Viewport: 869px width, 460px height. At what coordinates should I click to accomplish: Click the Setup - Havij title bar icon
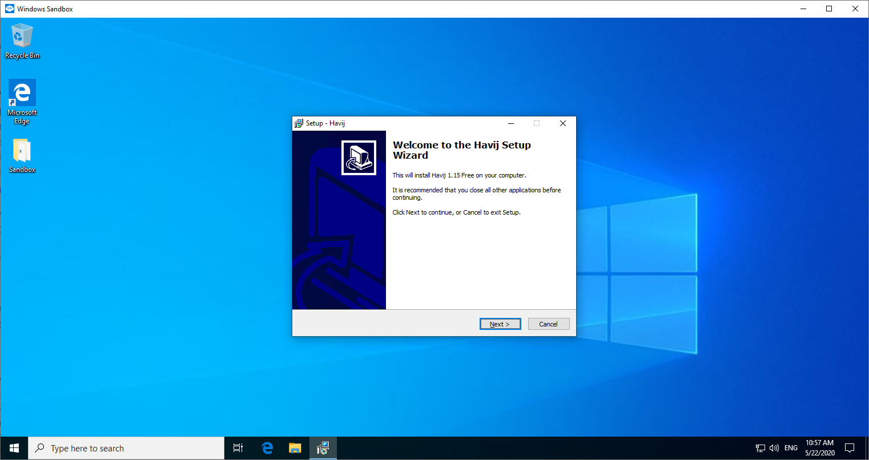(x=299, y=123)
